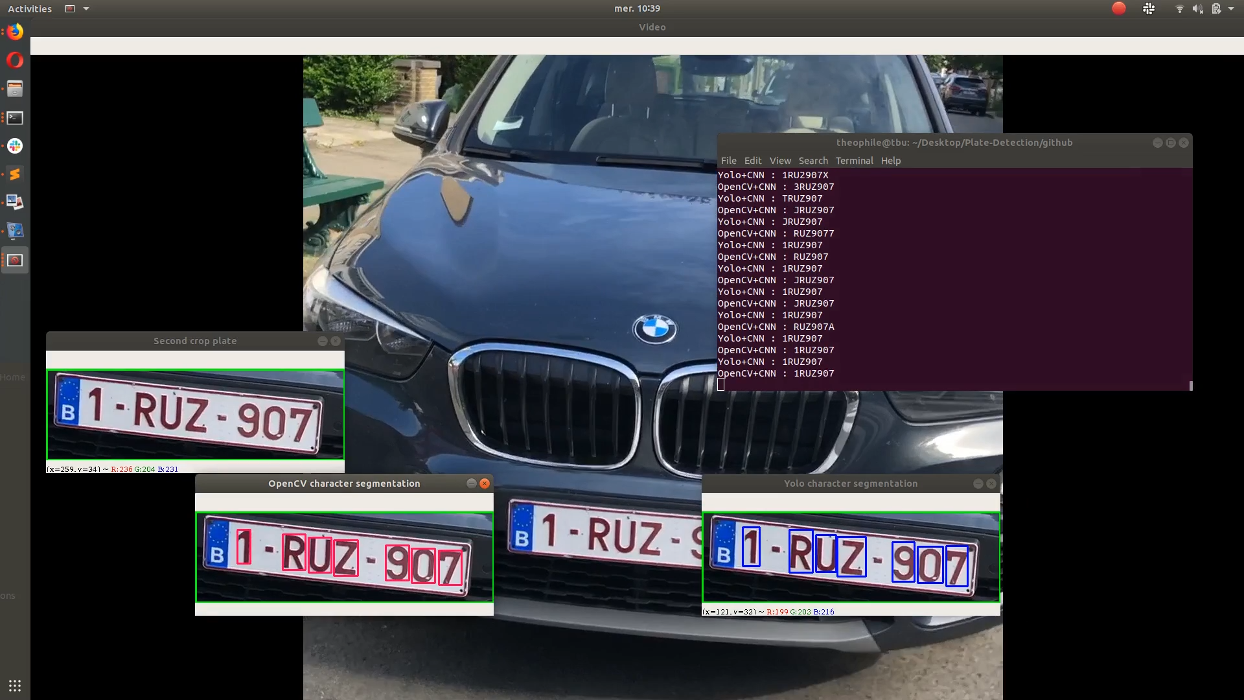Launch Firefox from the dock
This screenshot has height=700, width=1244.
[x=15, y=32]
